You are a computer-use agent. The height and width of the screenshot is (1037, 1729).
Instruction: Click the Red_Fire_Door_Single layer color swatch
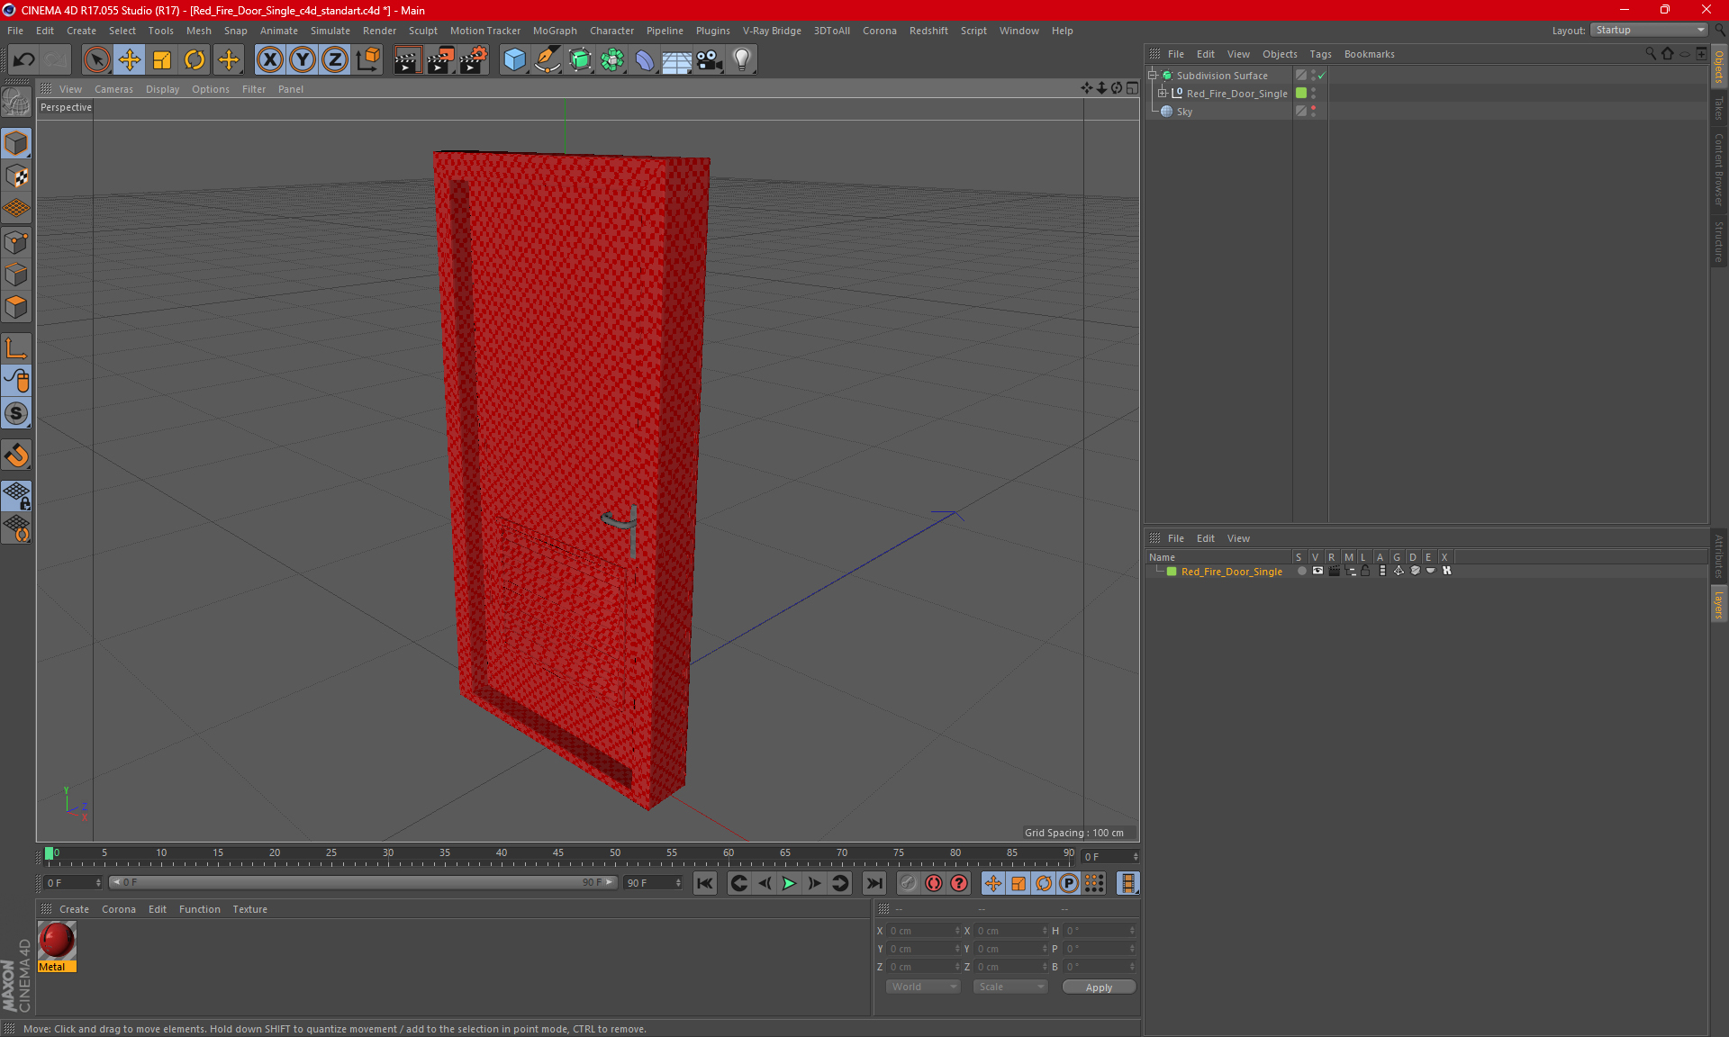[1172, 572]
